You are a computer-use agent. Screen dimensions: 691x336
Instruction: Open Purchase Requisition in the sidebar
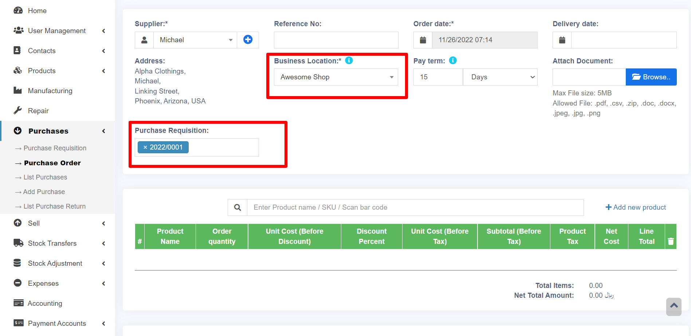55,148
